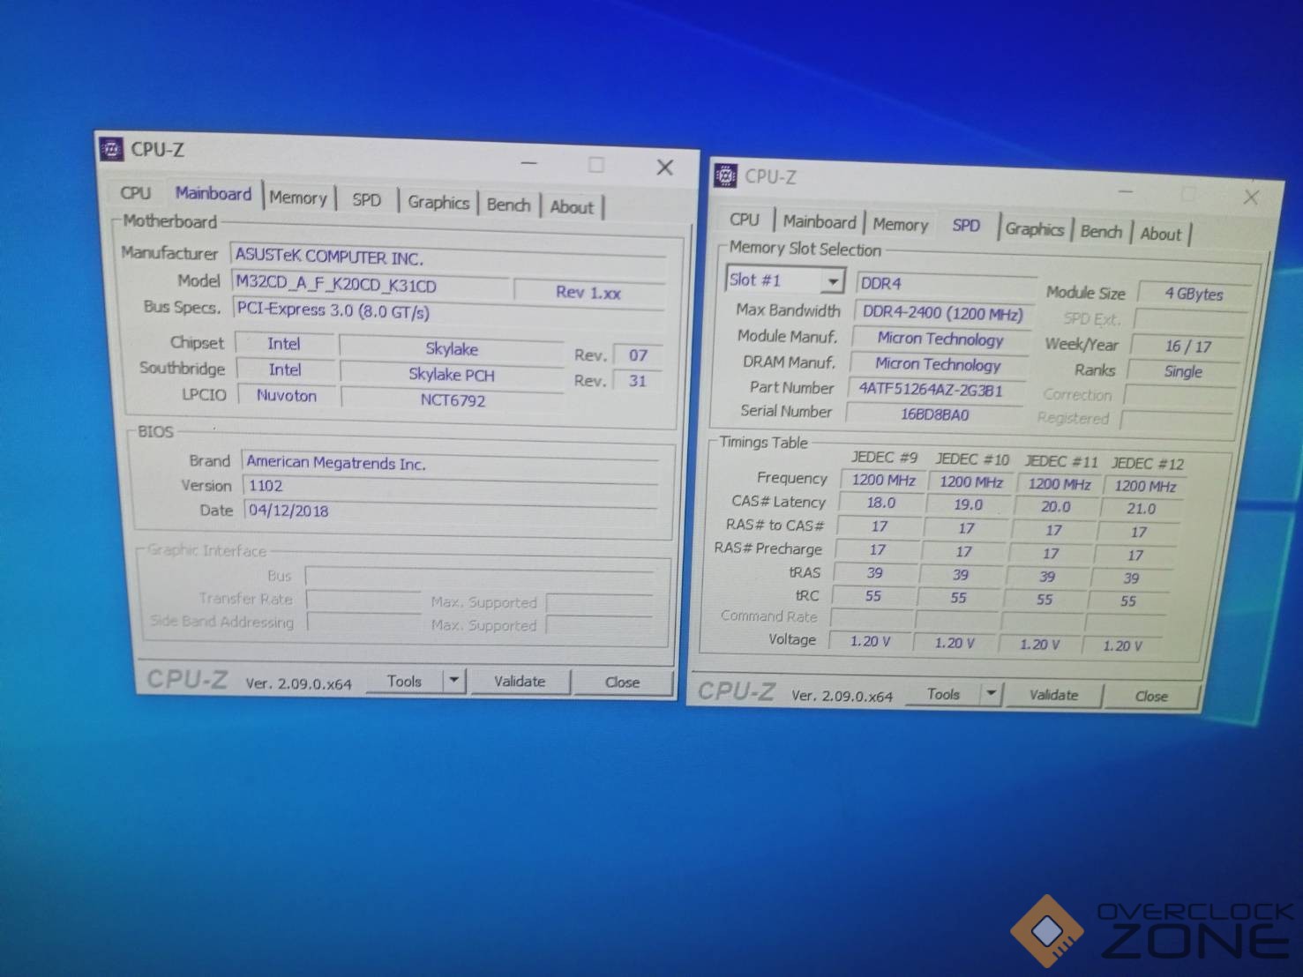This screenshot has width=1303, height=977.
Task: Click the LPCIO vendor Nuvoton
Action: coord(287,396)
